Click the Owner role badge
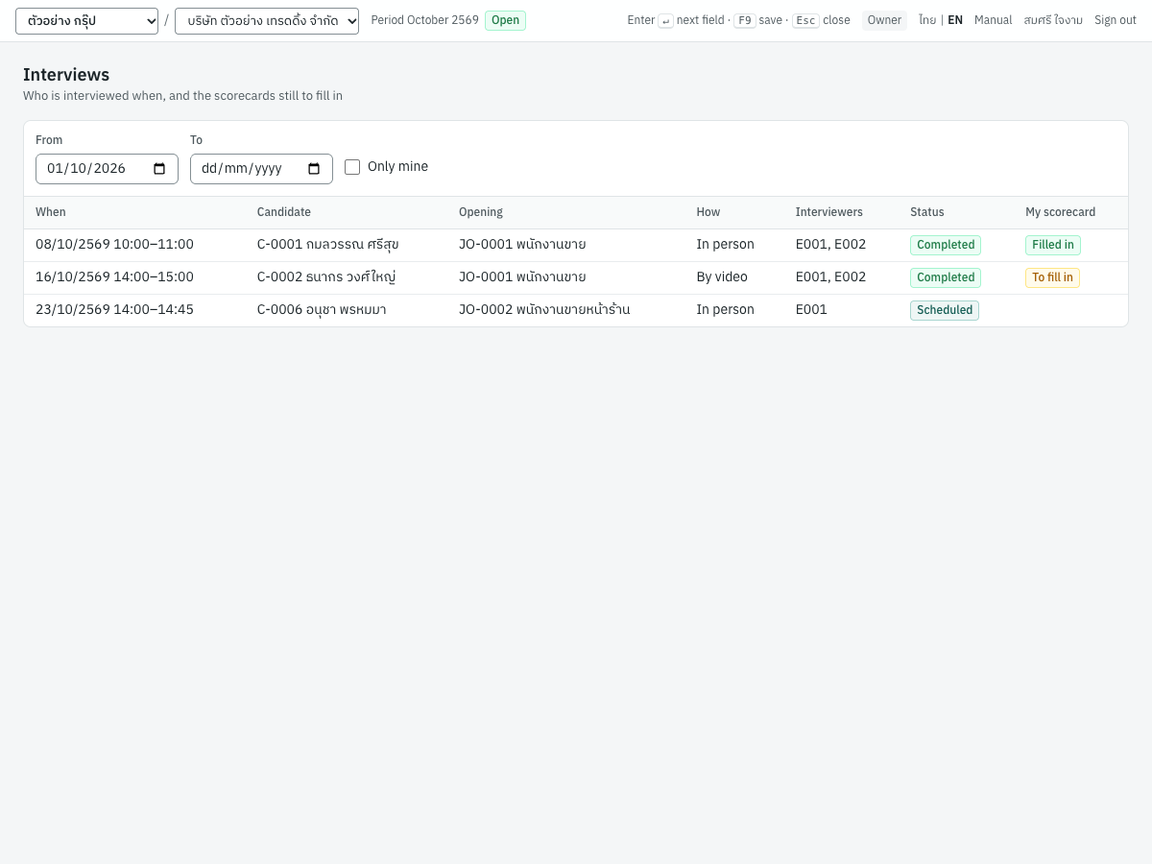1152x864 pixels. (884, 20)
